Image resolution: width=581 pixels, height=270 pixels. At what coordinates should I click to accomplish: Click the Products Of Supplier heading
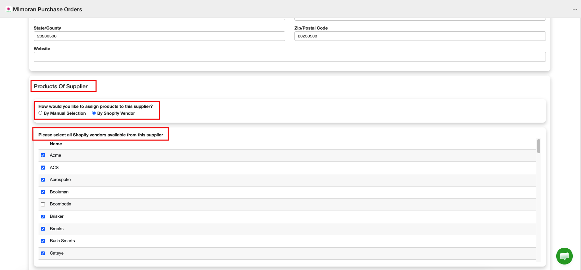coord(61,86)
